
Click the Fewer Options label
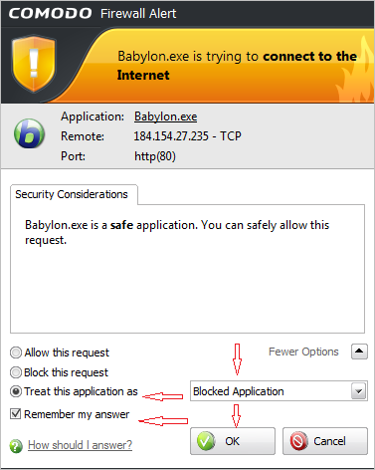[x=303, y=352]
